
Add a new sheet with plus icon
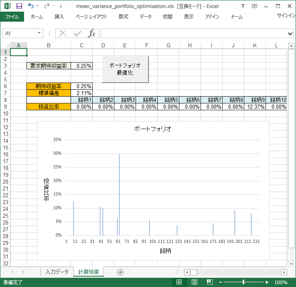click(x=120, y=272)
